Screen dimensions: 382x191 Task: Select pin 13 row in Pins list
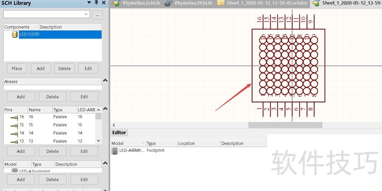click(50, 141)
